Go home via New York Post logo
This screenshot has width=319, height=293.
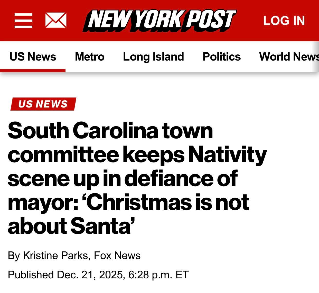159,21
